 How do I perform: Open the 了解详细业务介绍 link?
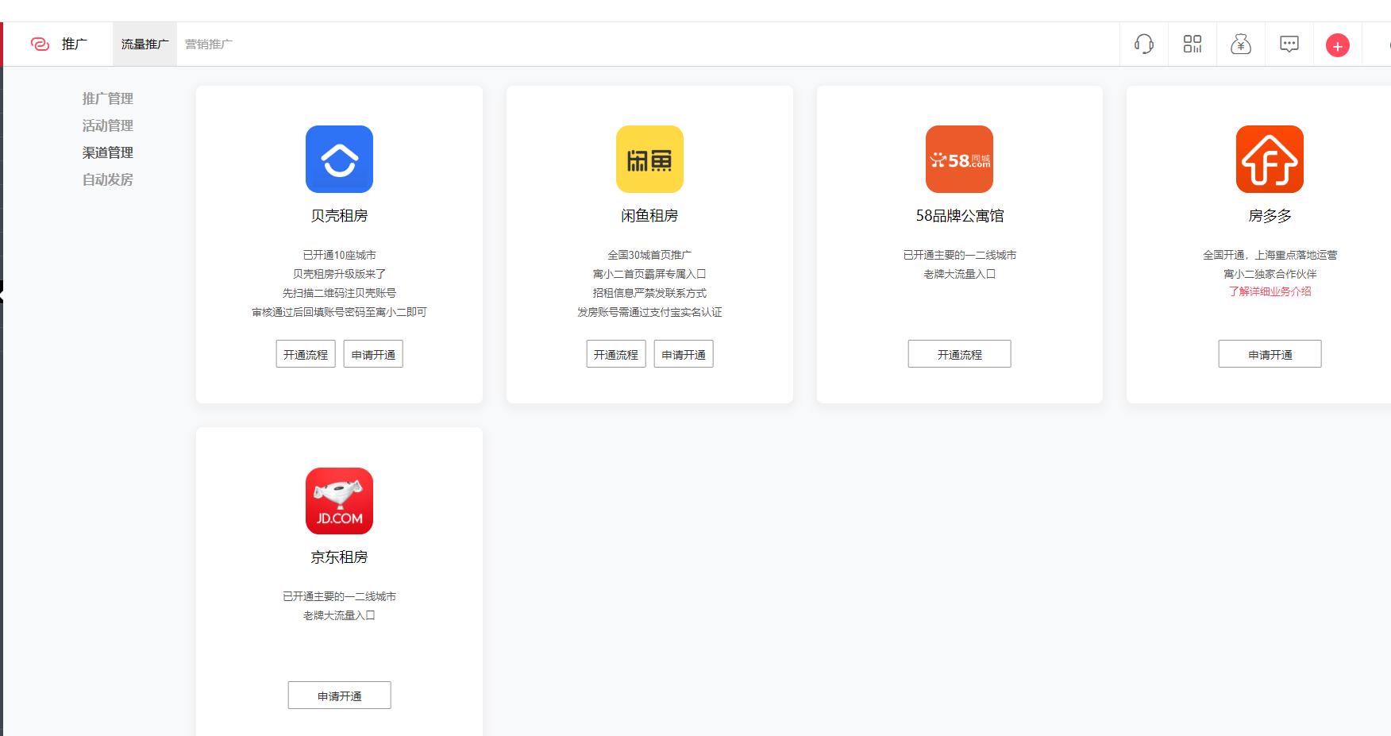(x=1270, y=291)
